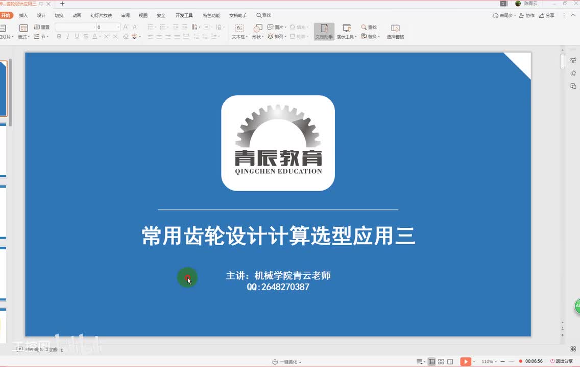Open the 未同步 sync status dropdown
Image resolution: width=580 pixels, height=367 pixels.
[x=504, y=15]
